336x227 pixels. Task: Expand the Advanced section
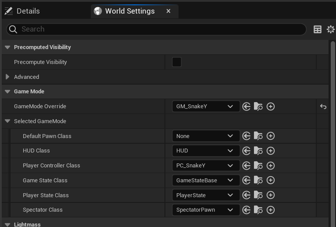(7, 77)
